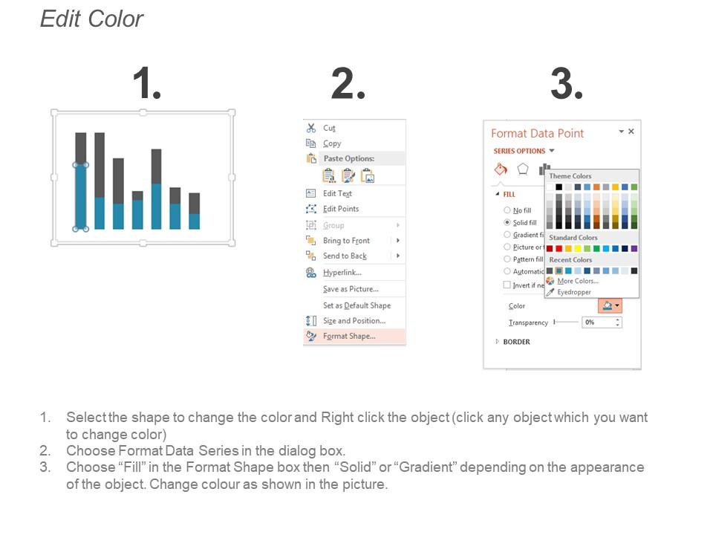Open the Series Options dropdown
This screenshot has width=713, height=535.
(x=551, y=151)
